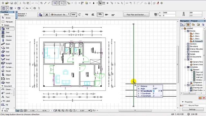Select the Door tool
This screenshot has height=116, width=206.
[7, 32]
